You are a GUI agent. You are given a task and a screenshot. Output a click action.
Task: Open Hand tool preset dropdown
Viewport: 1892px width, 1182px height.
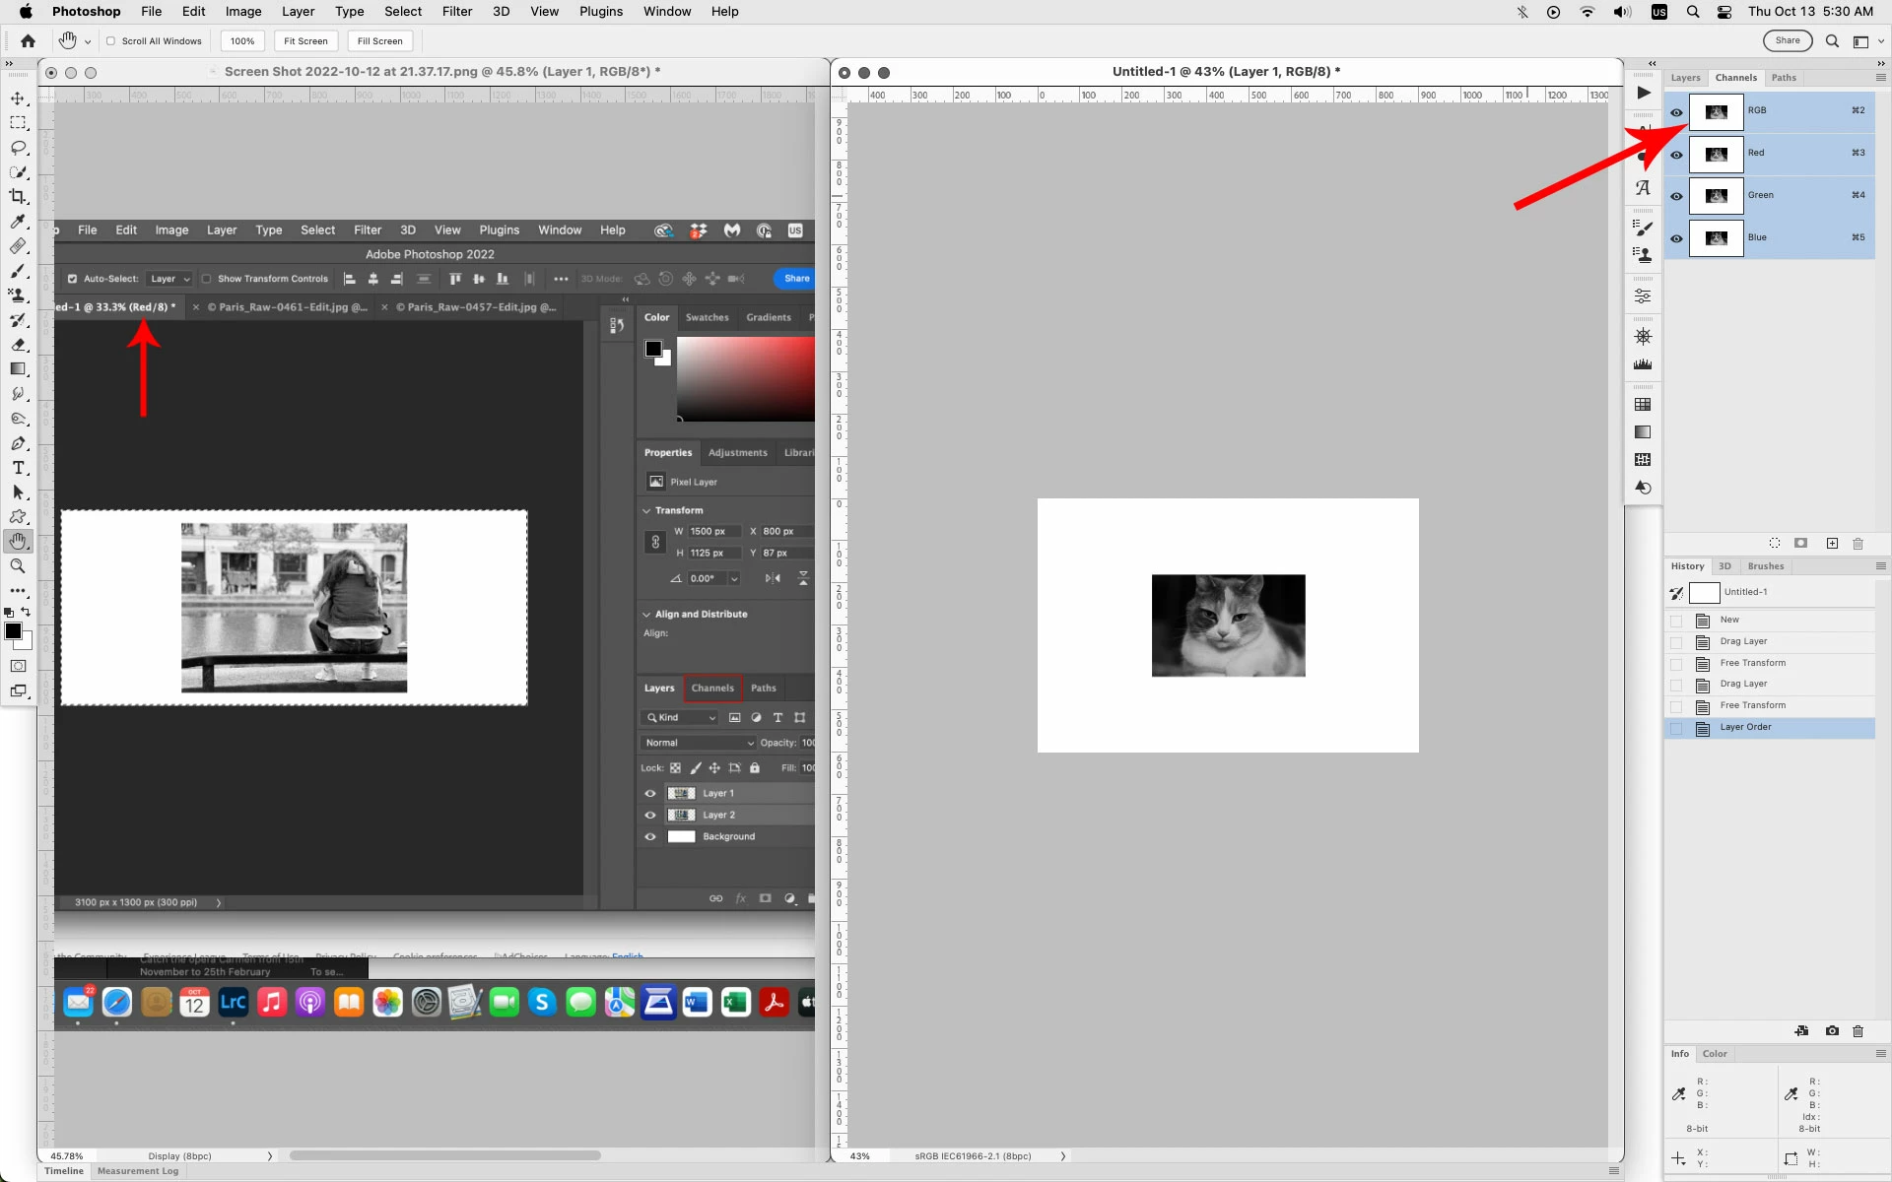pos(88,41)
